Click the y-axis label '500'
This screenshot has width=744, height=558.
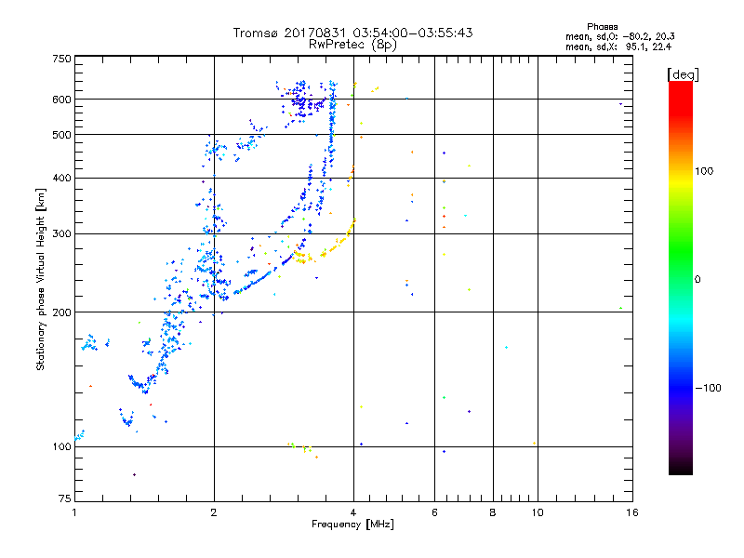click(61, 135)
